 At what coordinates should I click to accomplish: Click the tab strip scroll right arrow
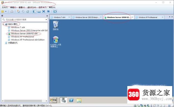coord(172,17)
